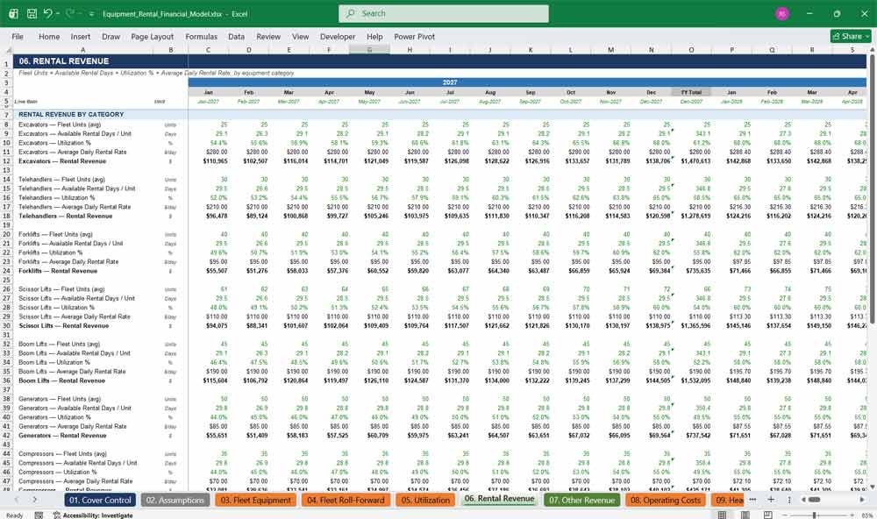Switch to the Insert ribbon tab
Screen dimensions: 877x519
coord(81,36)
